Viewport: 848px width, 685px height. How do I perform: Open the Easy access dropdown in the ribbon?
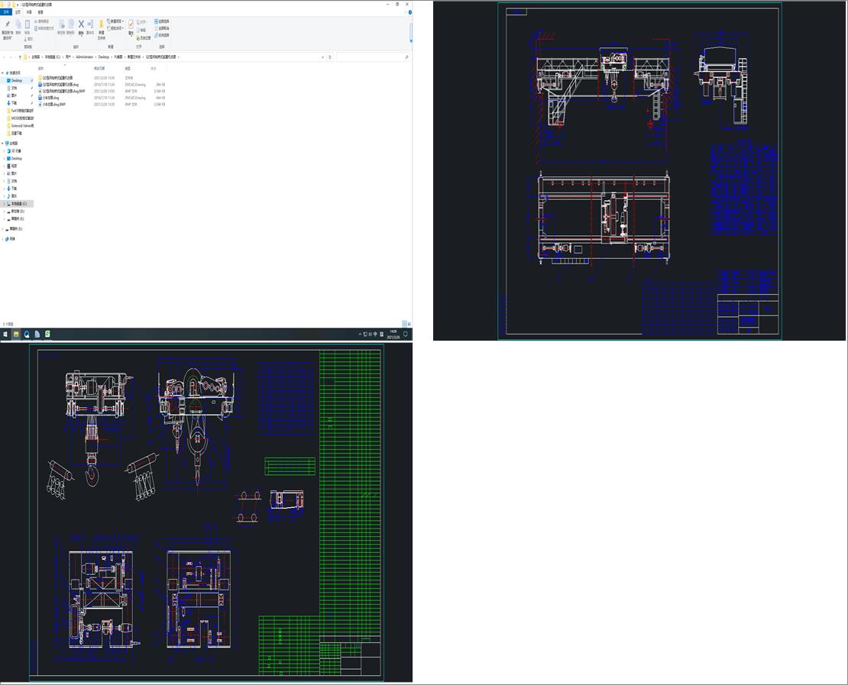115,28
